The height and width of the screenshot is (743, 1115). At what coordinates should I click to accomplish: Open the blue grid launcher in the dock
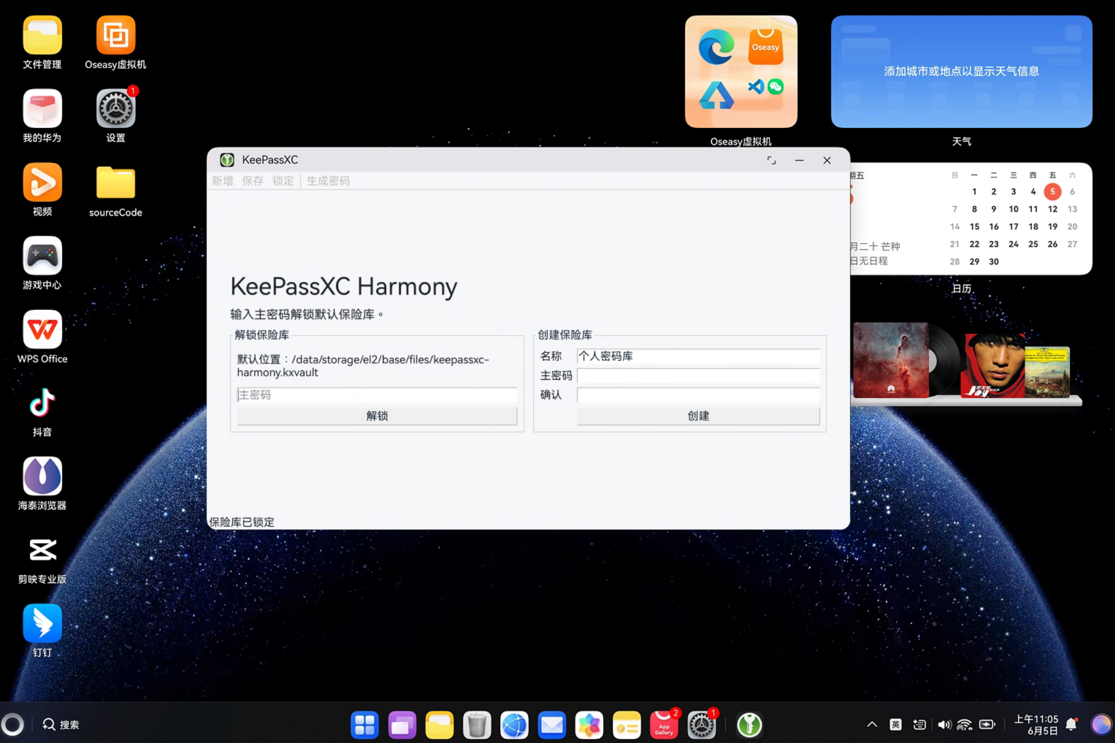tap(365, 725)
